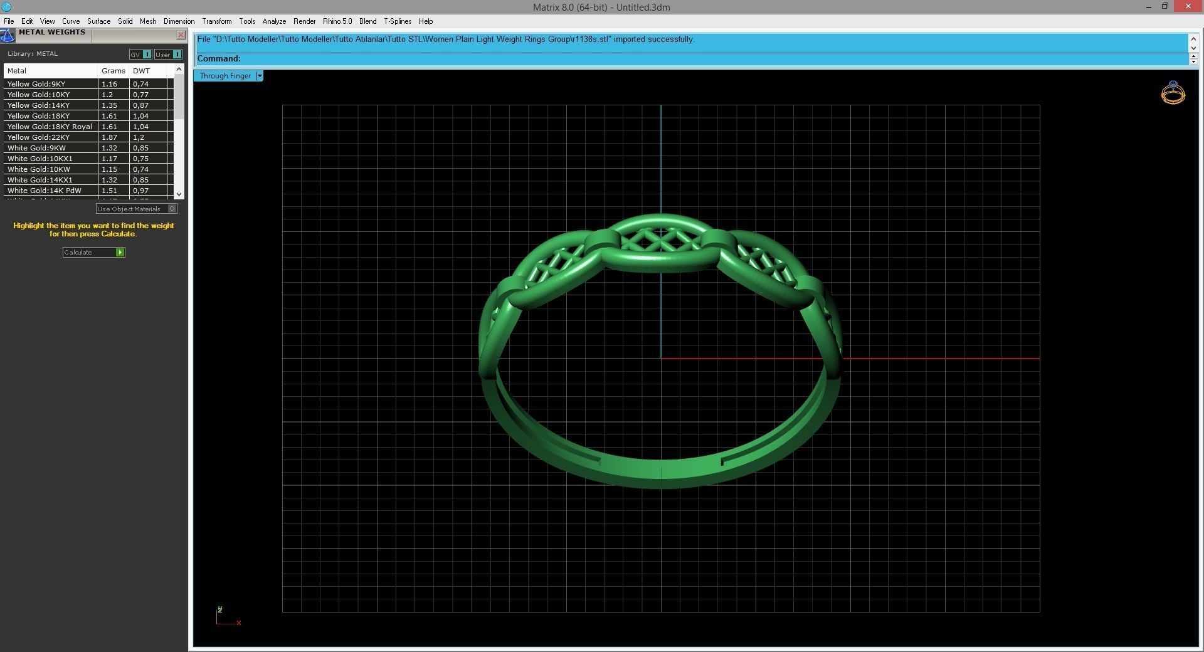Open the Edit menu
Image resolution: width=1204 pixels, height=652 pixels.
coord(27,21)
